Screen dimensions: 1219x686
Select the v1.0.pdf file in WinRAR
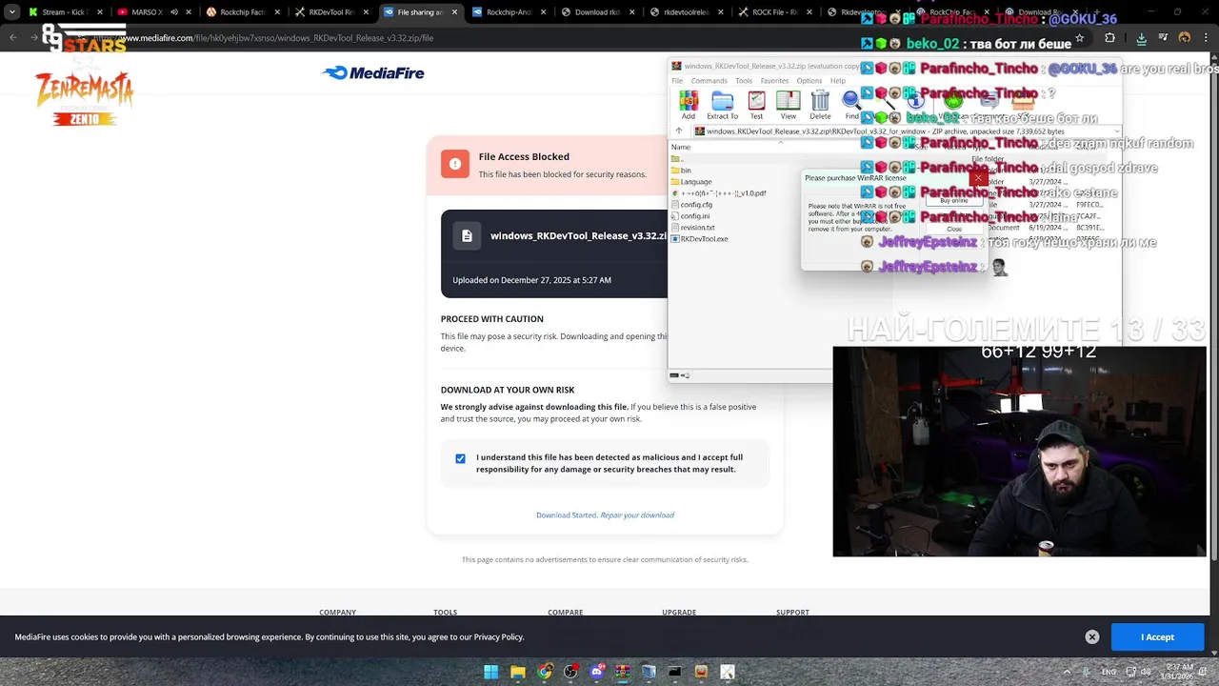(718, 192)
